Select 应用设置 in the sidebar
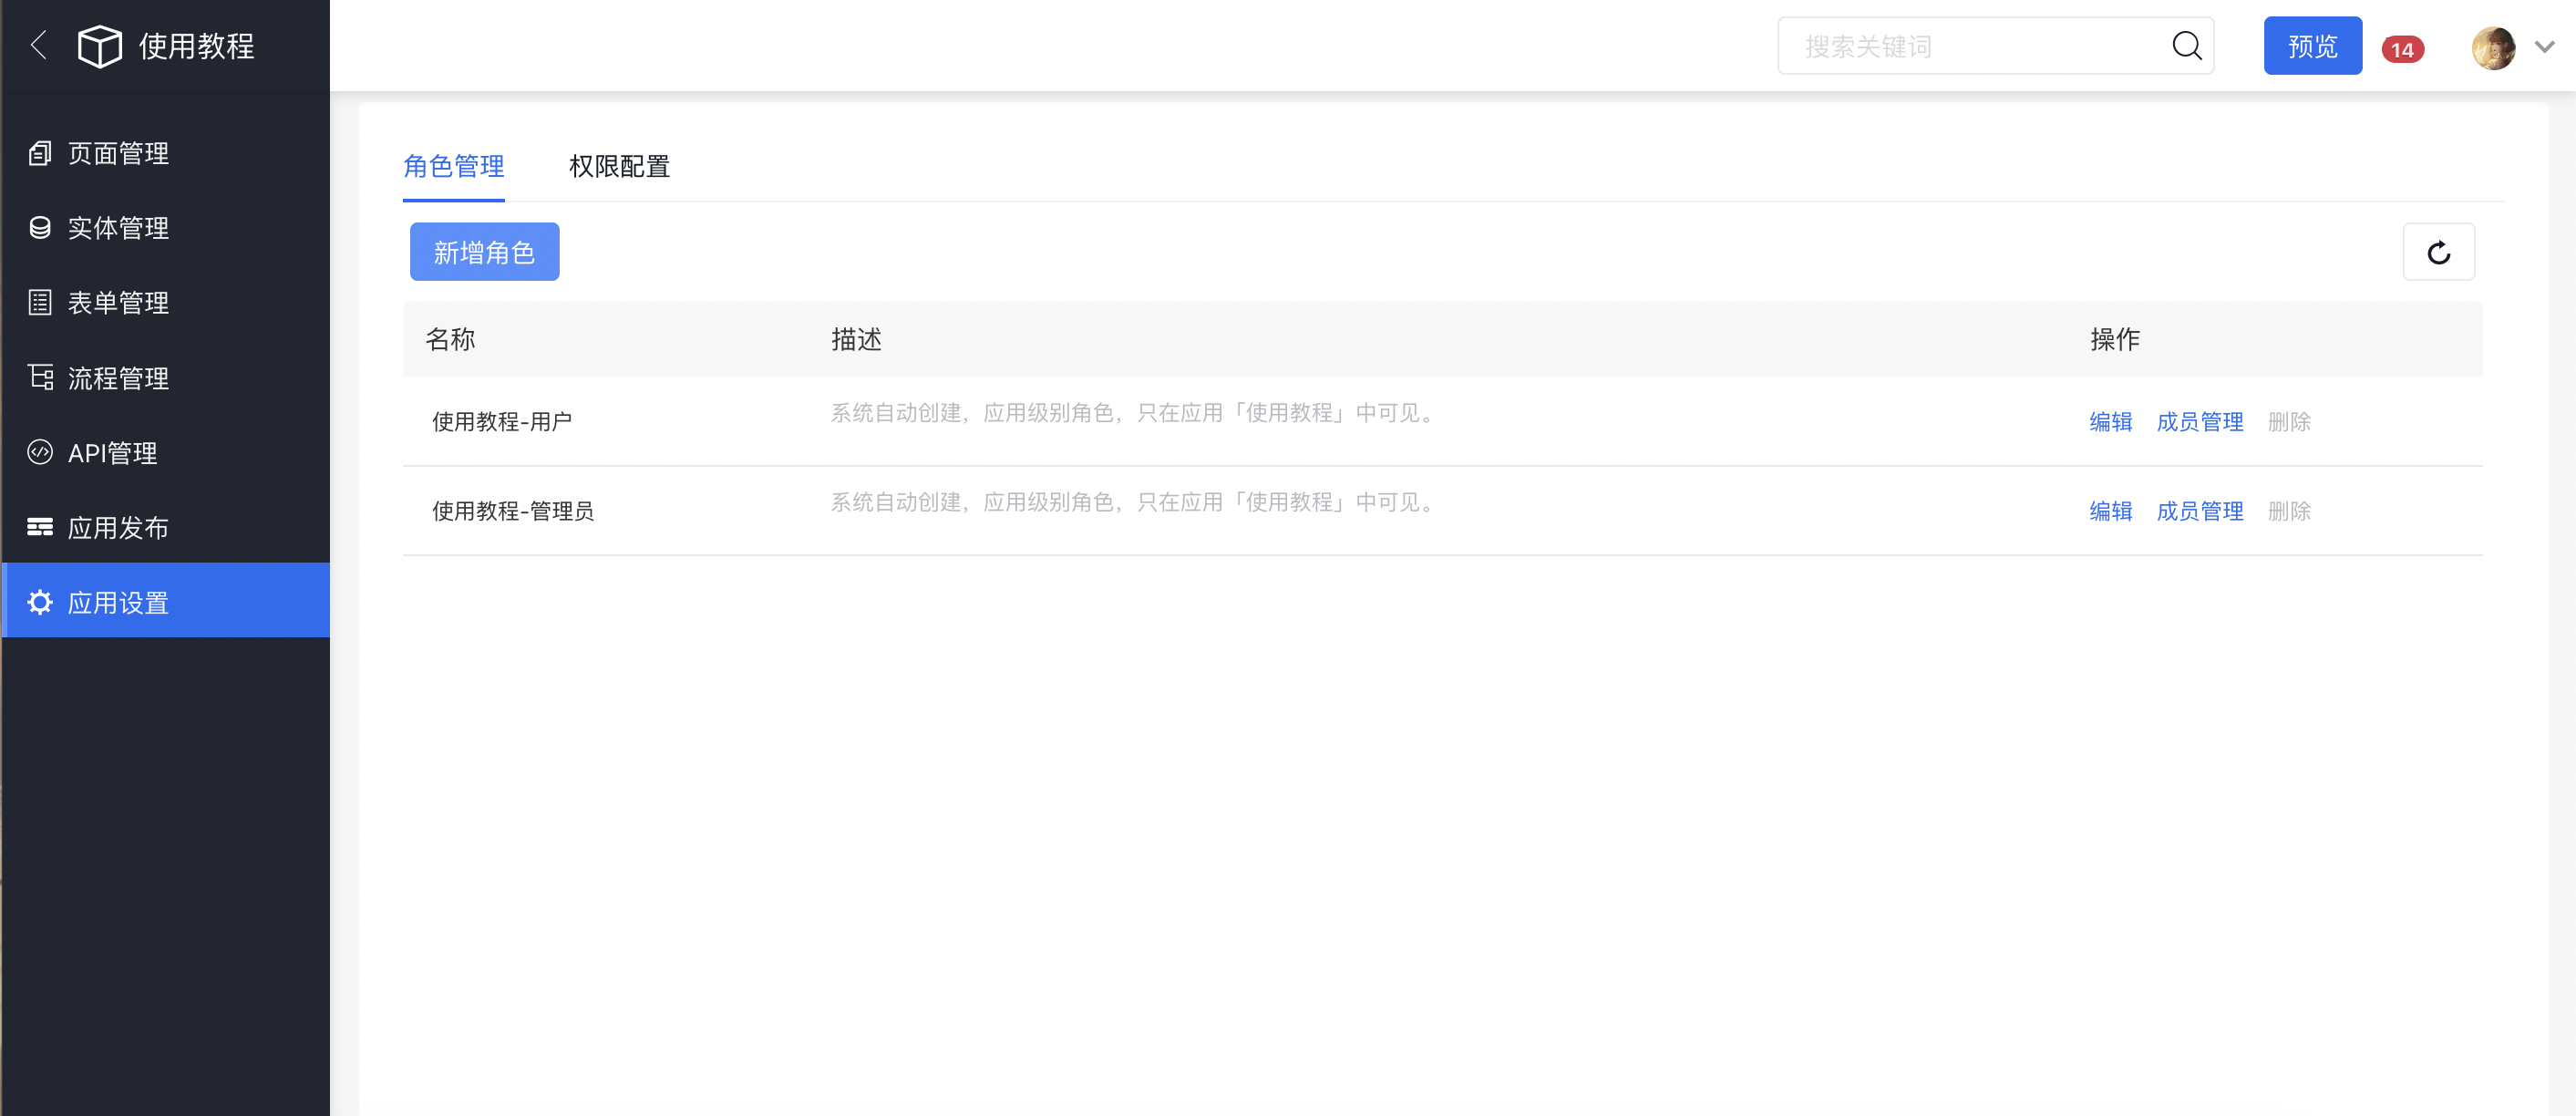This screenshot has width=2576, height=1116. [165, 600]
